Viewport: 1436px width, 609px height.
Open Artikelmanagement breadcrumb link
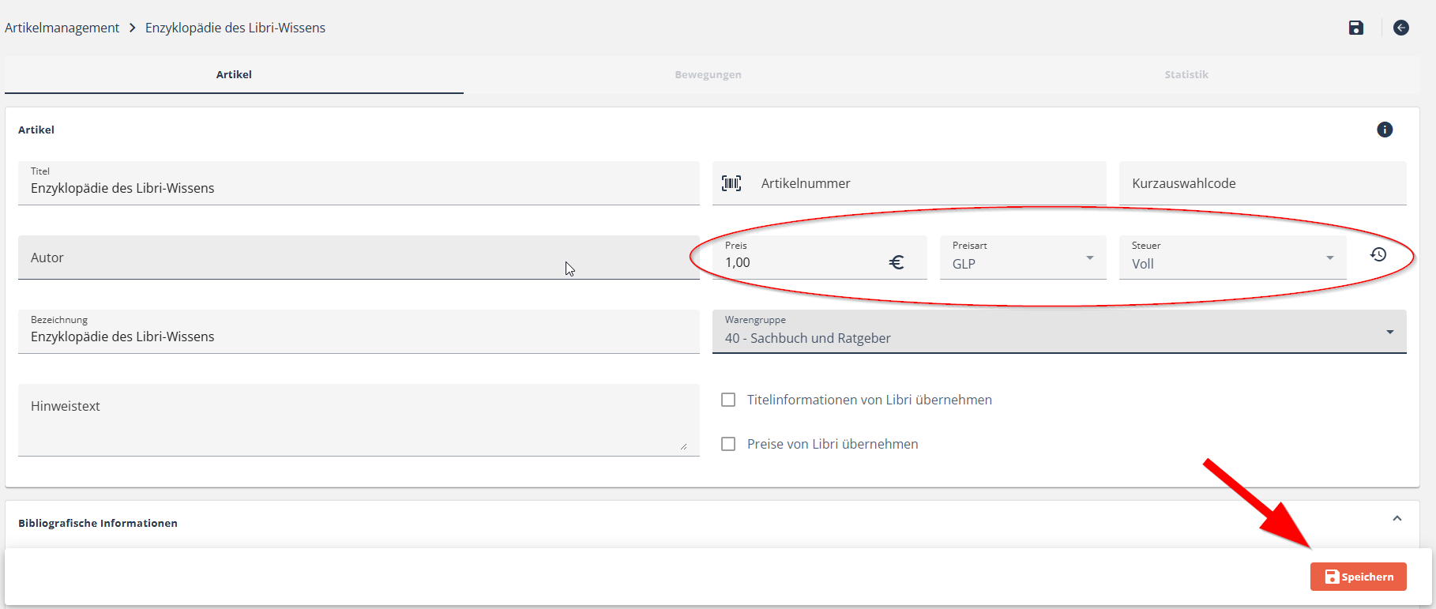(62, 28)
